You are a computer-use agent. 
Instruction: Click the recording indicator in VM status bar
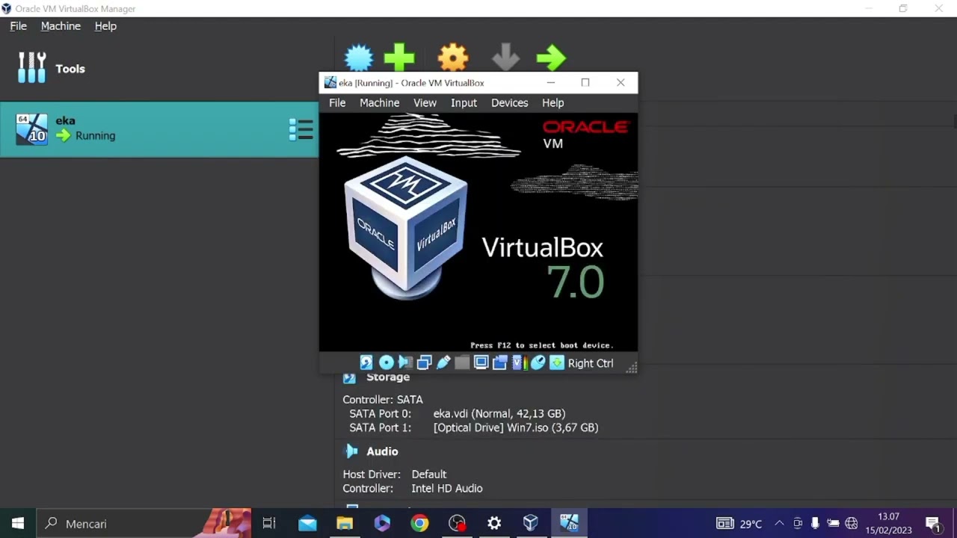point(500,363)
